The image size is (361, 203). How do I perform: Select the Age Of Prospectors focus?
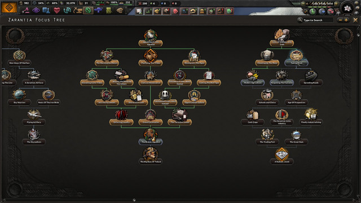point(296,98)
